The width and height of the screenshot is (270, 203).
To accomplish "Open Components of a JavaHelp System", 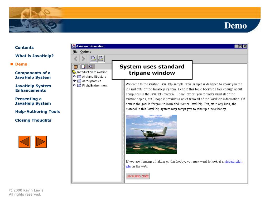I will click(x=33, y=75).
